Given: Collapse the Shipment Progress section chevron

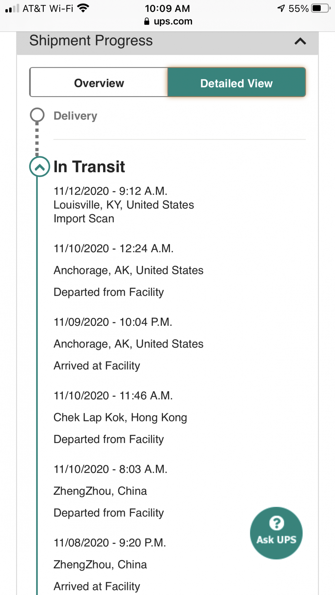Looking at the screenshot, I should tap(300, 41).
